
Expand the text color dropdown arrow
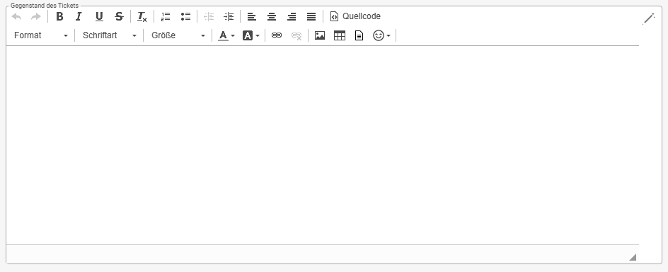pyautogui.click(x=233, y=36)
